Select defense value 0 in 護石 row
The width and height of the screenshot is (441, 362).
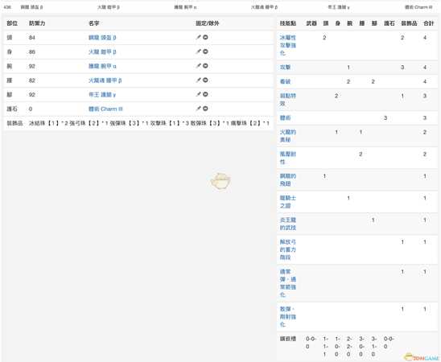click(x=31, y=109)
